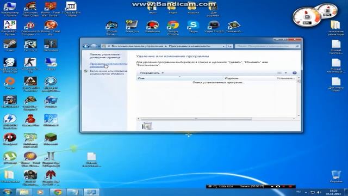Image resolution: width=348 pixels, height=196 pixels.
Task: Open the Computer shortcut on desktop
Action: click(10, 9)
